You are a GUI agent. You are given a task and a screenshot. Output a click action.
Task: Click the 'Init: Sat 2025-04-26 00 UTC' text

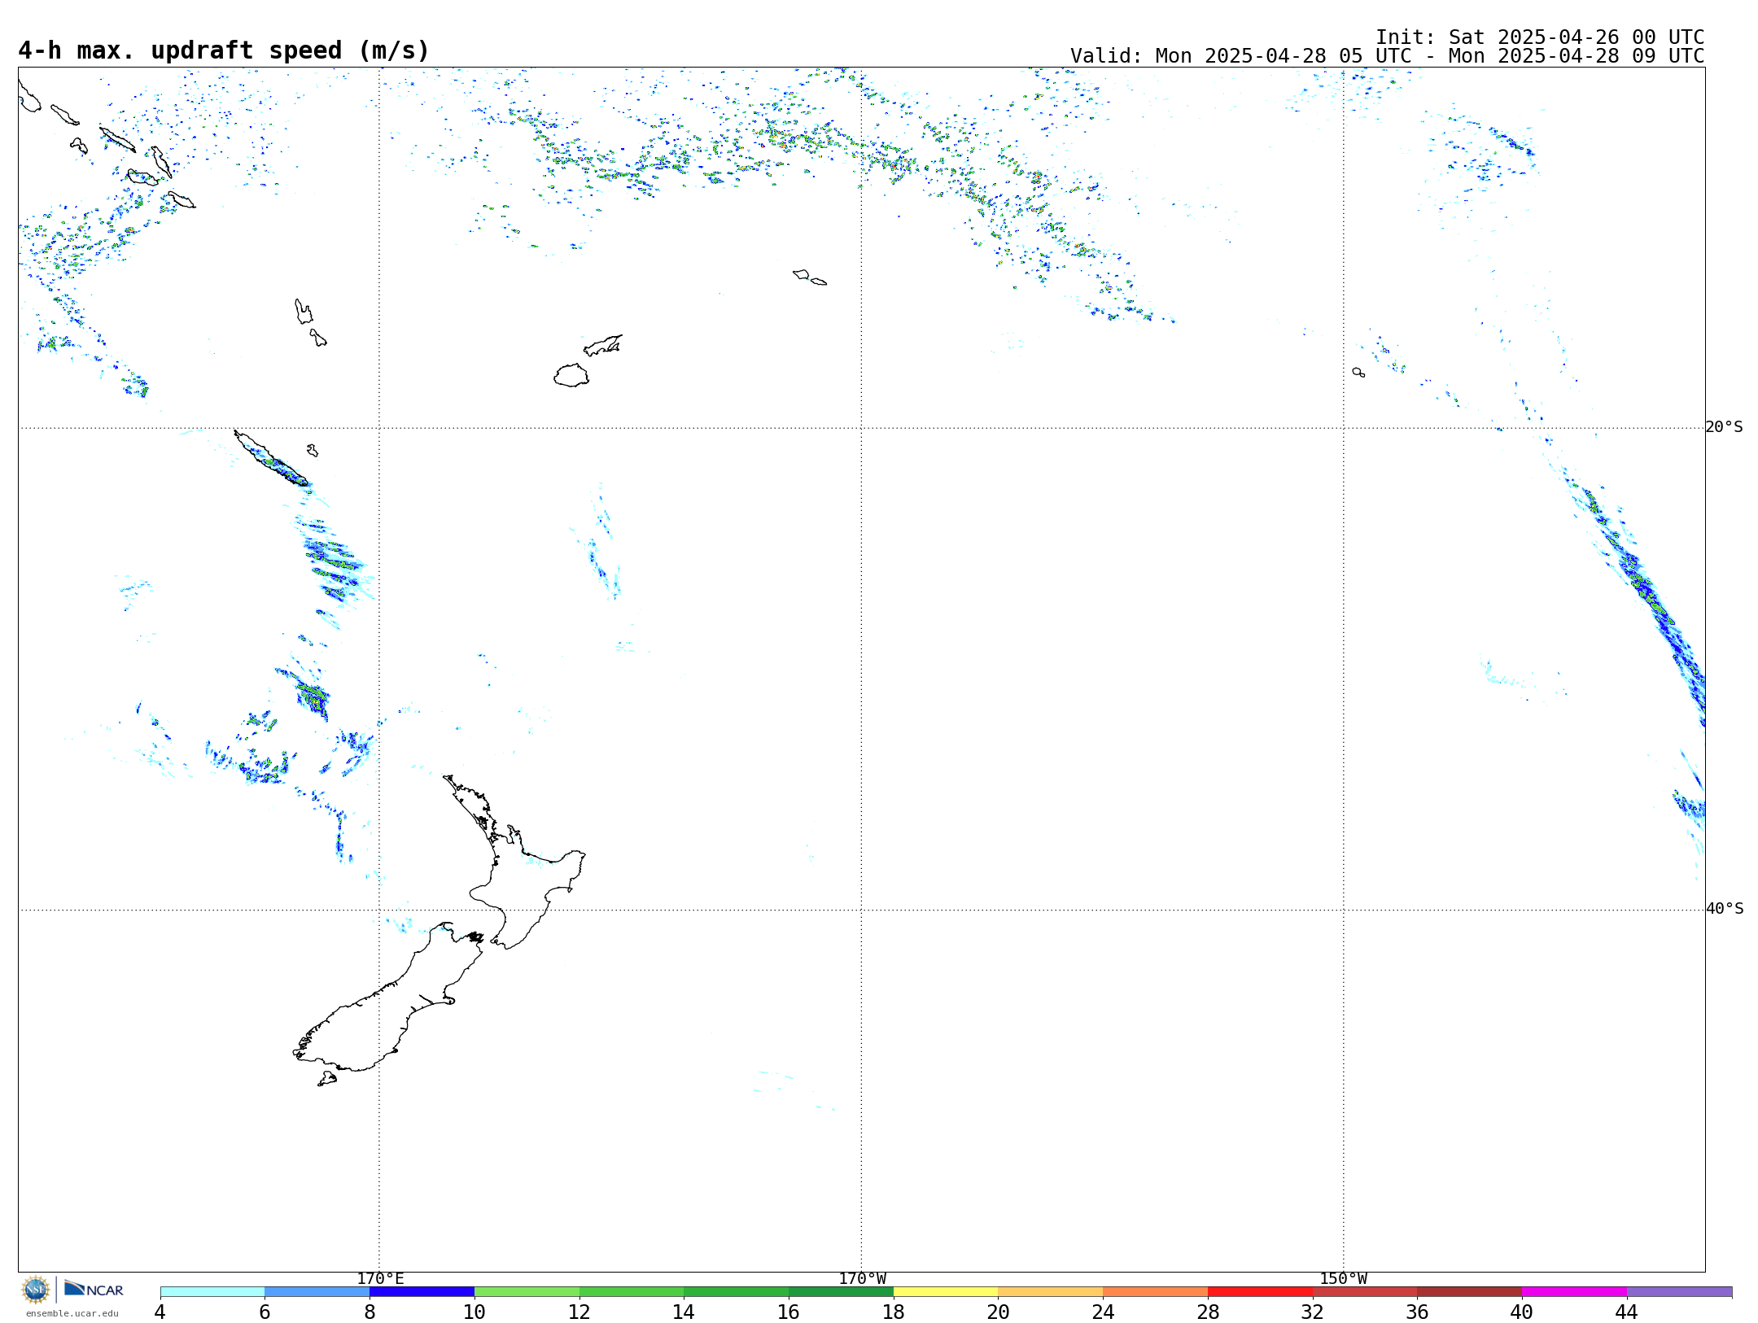1540,37
